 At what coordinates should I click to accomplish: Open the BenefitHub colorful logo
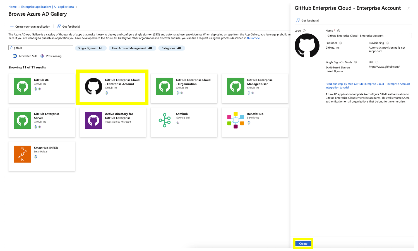[236, 120]
